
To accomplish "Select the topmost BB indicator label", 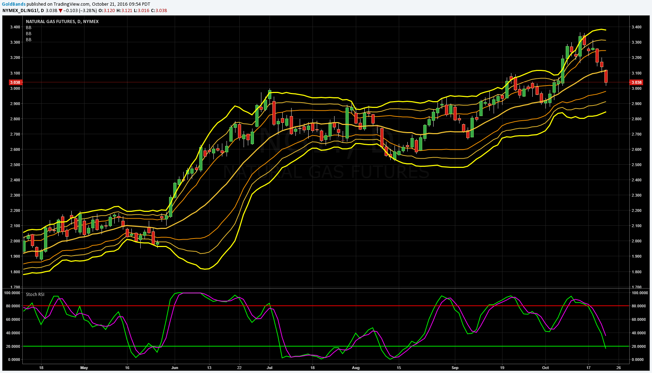I will point(28,28).
